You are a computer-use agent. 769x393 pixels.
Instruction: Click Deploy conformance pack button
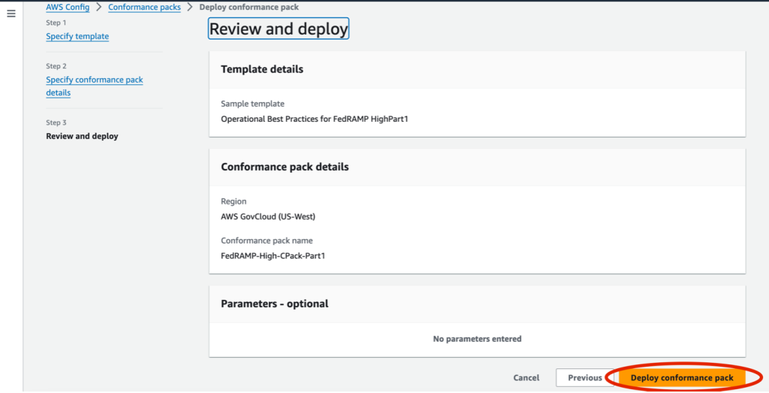(x=682, y=377)
